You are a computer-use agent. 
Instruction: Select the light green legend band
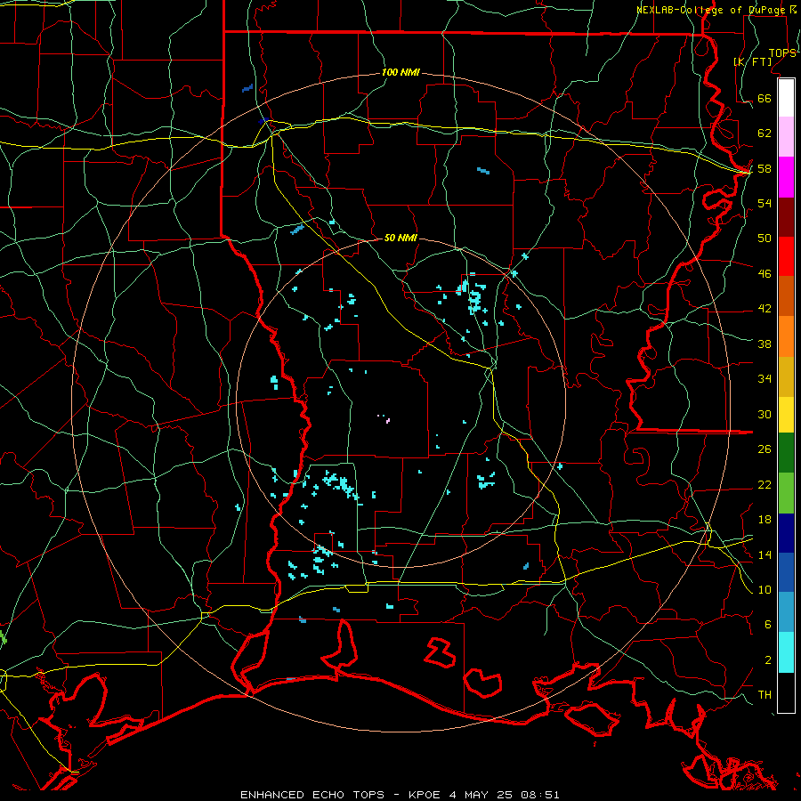click(786, 493)
